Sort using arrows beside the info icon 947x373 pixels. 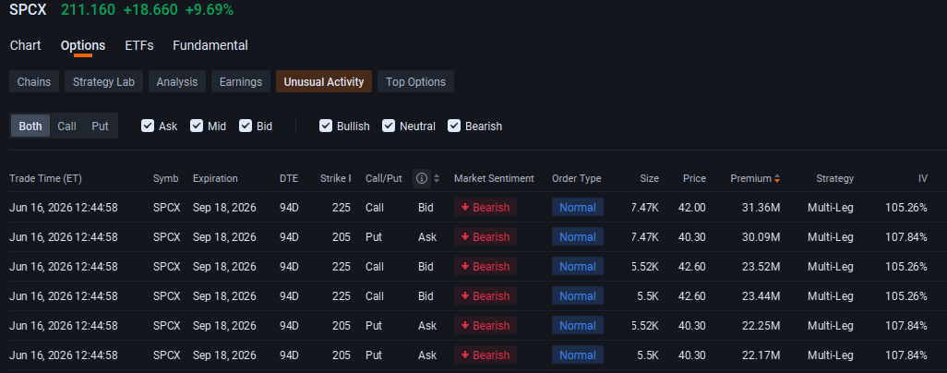pos(437,178)
